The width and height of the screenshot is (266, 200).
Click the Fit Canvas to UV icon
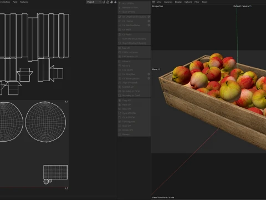click(120, 57)
